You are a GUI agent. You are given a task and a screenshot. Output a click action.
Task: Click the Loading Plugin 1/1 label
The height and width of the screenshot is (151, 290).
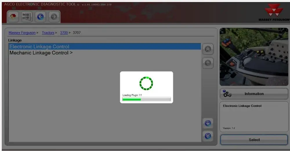[x=132, y=95]
